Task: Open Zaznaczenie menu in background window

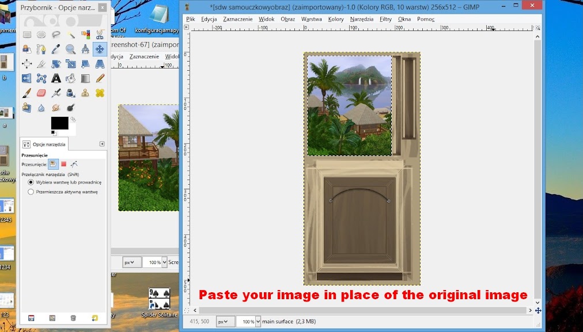Action: pyautogui.click(x=144, y=56)
